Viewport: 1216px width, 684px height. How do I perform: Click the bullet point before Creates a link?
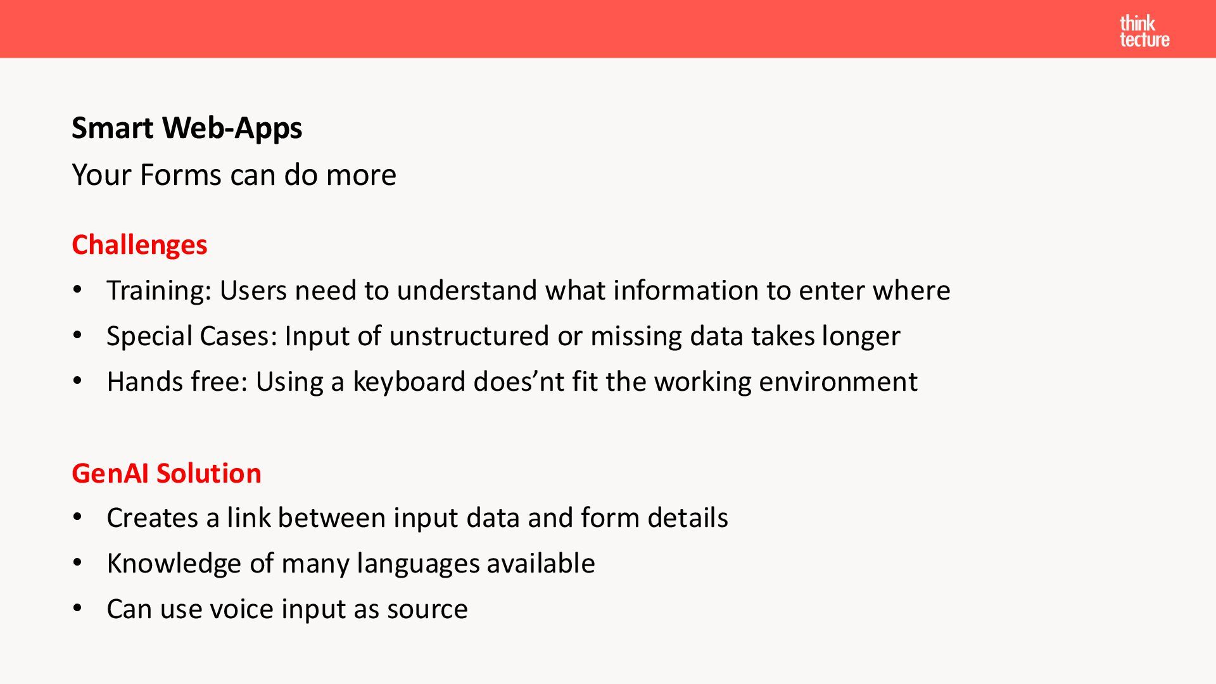(x=77, y=517)
